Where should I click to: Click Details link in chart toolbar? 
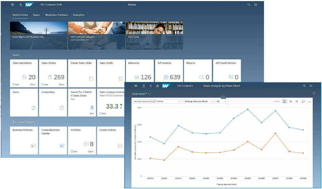[277, 101]
